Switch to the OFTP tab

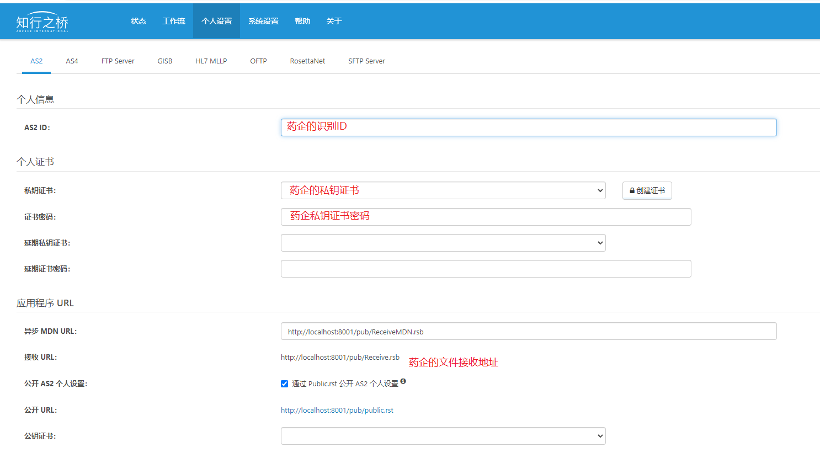(x=258, y=61)
